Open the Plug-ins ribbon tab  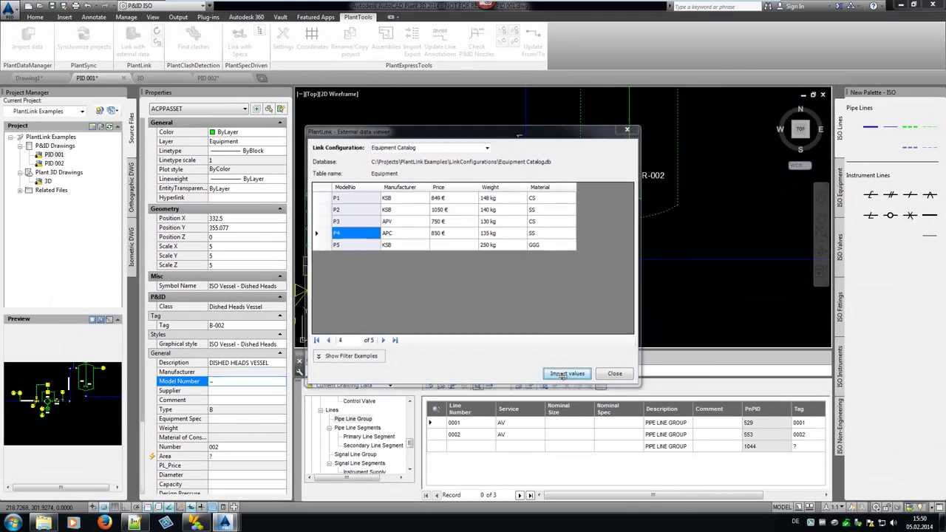click(208, 17)
